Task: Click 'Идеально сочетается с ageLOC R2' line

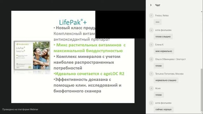Action: click(89, 74)
